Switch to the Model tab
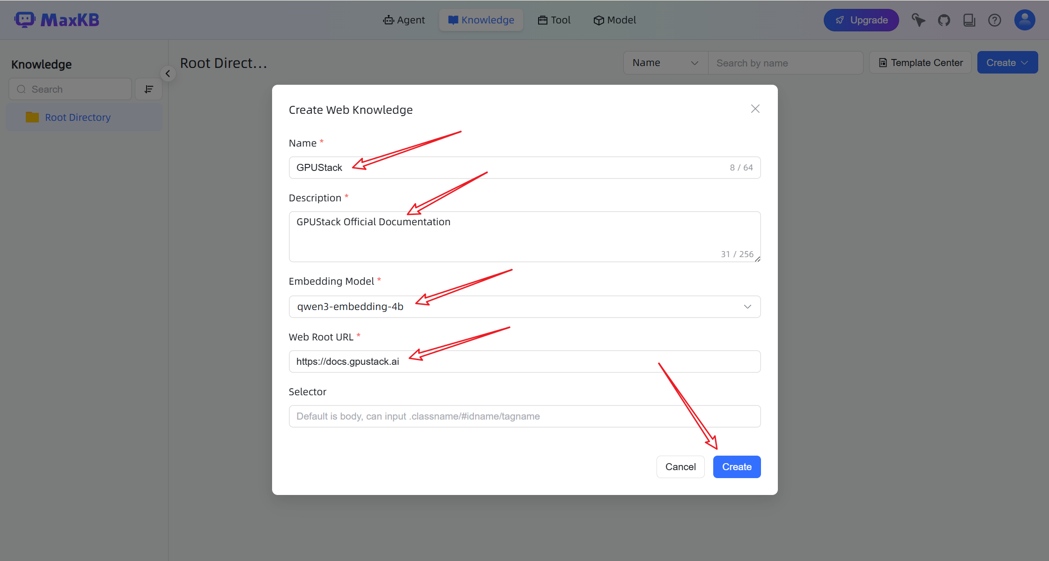1049x561 pixels. pos(614,20)
